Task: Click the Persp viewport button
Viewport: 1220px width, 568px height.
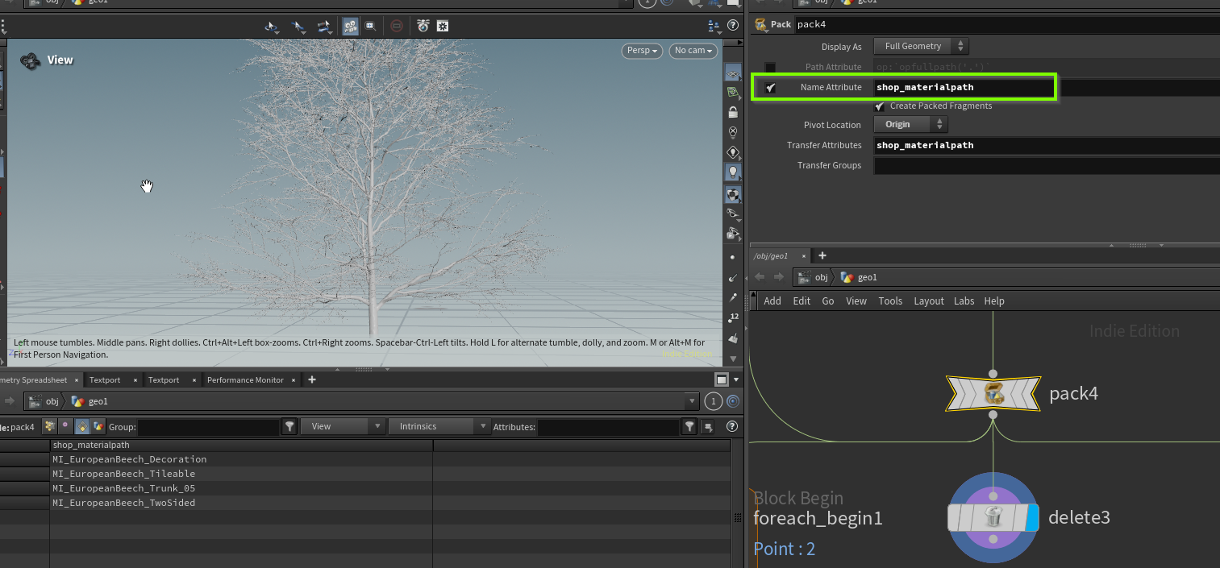Action: tap(641, 51)
